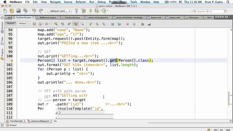233x131 pixels.
Task: Click the Clean and Build Project icon
Action: [83, 11]
